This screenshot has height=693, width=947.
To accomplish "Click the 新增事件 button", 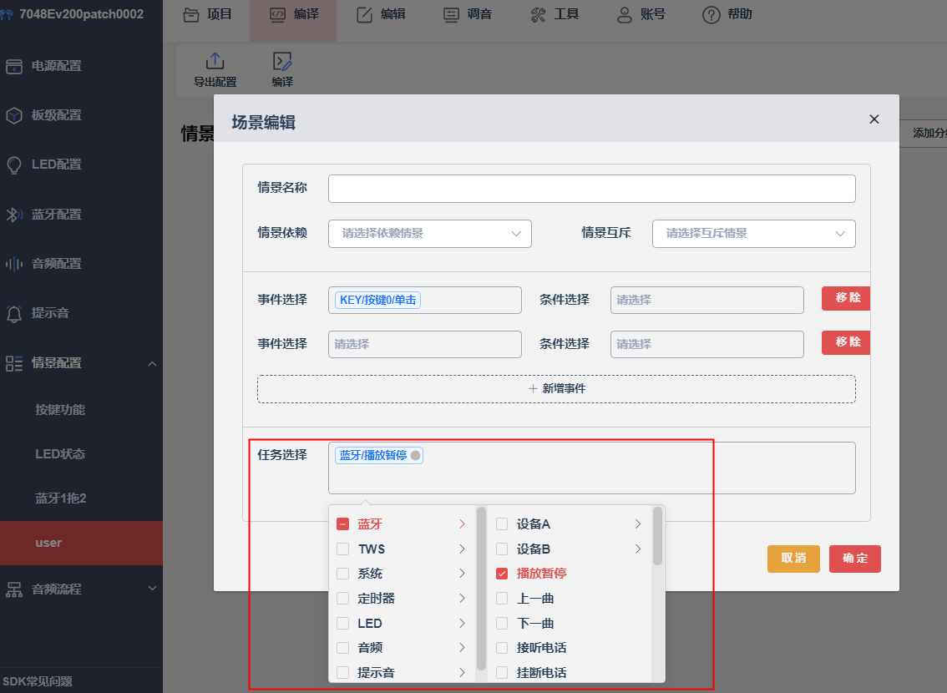I will click(x=556, y=389).
